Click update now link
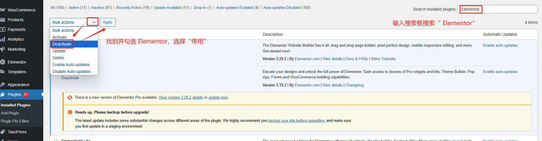Image resolution: width=542 pixels, height=141 pixels. point(218,97)
